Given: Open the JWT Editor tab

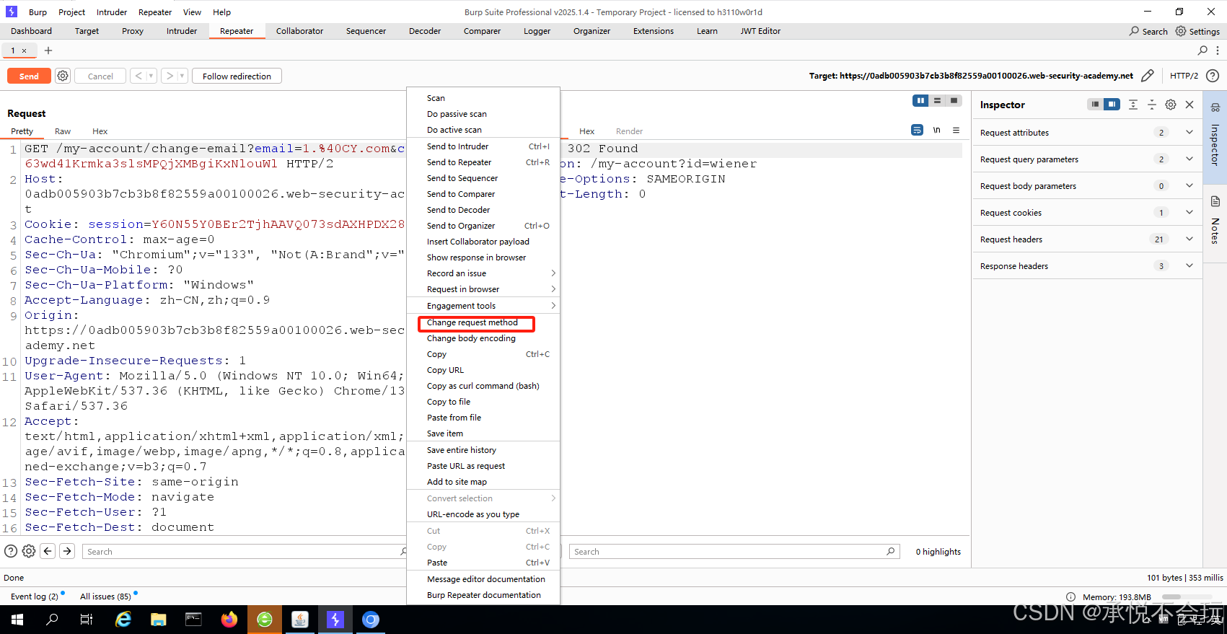Looking at the screenshot, I should tap(760, 31).
